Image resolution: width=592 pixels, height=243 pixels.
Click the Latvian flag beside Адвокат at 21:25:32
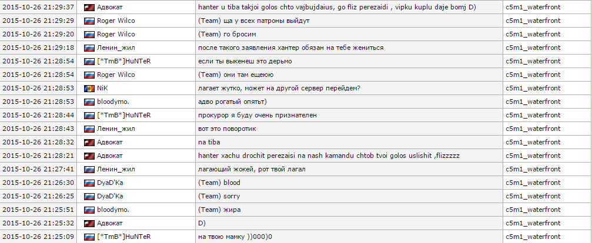coord(89,224)
